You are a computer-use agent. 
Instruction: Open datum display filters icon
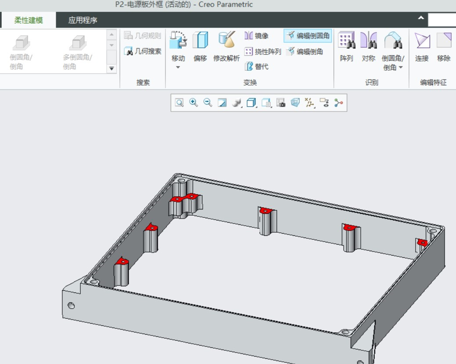click(310, 103)
